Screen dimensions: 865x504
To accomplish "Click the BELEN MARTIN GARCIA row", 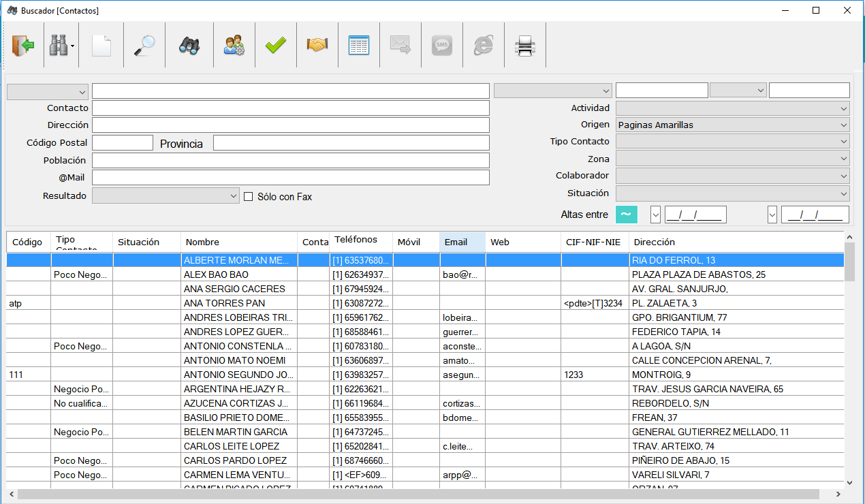I will [x=425, y=432].
